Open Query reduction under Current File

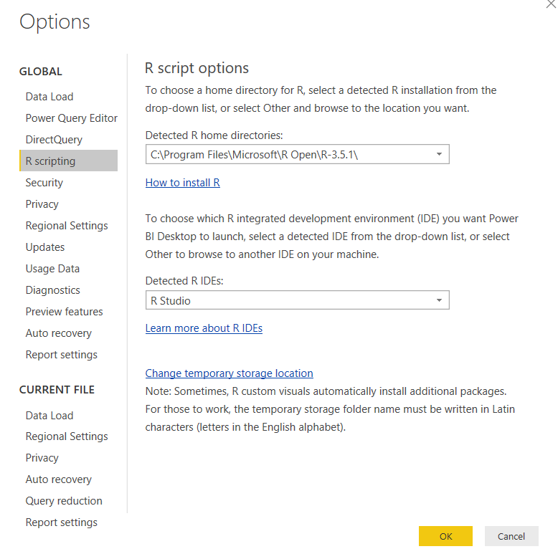click(x=64, y=501)
